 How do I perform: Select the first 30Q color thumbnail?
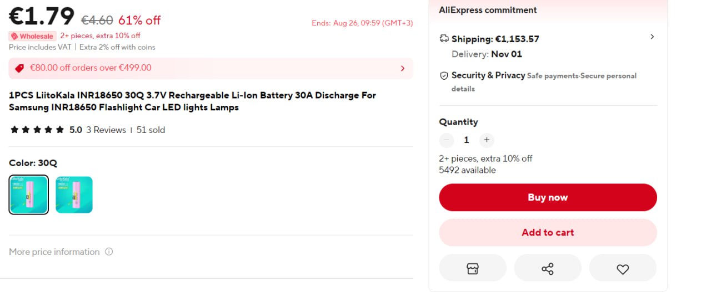tap(29, 194)
